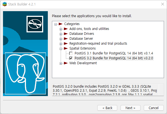Click the arrow icon beside Registration-required and trial products

coord(66,43)
